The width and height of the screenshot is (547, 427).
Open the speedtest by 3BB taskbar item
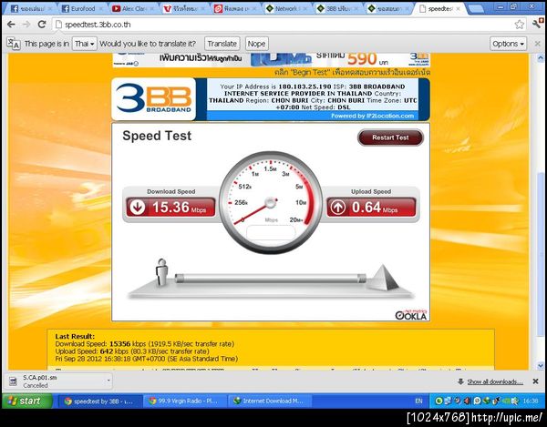pyautogui.click(x=98, y=401)
